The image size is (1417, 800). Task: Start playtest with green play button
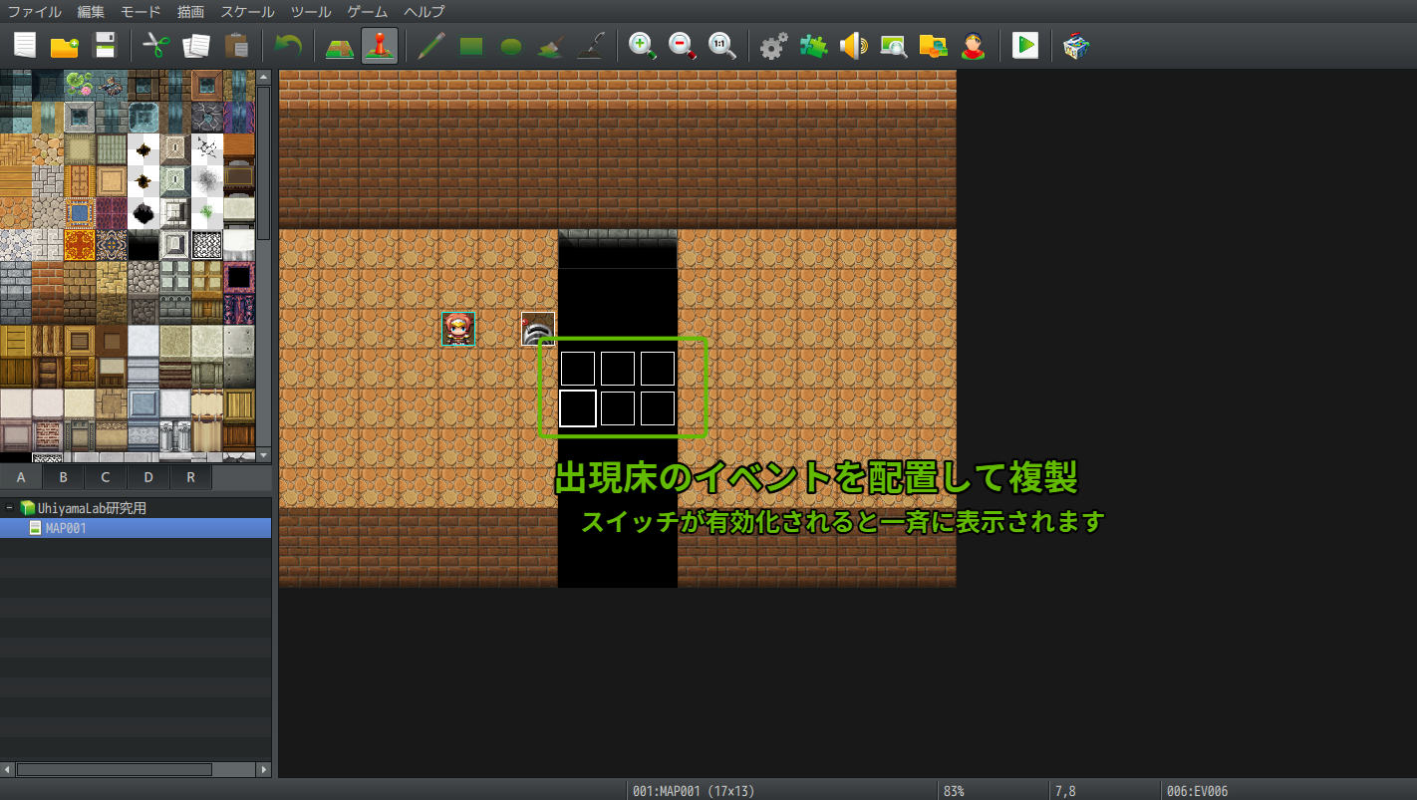pyautogui.click(x=1024, y=46)
